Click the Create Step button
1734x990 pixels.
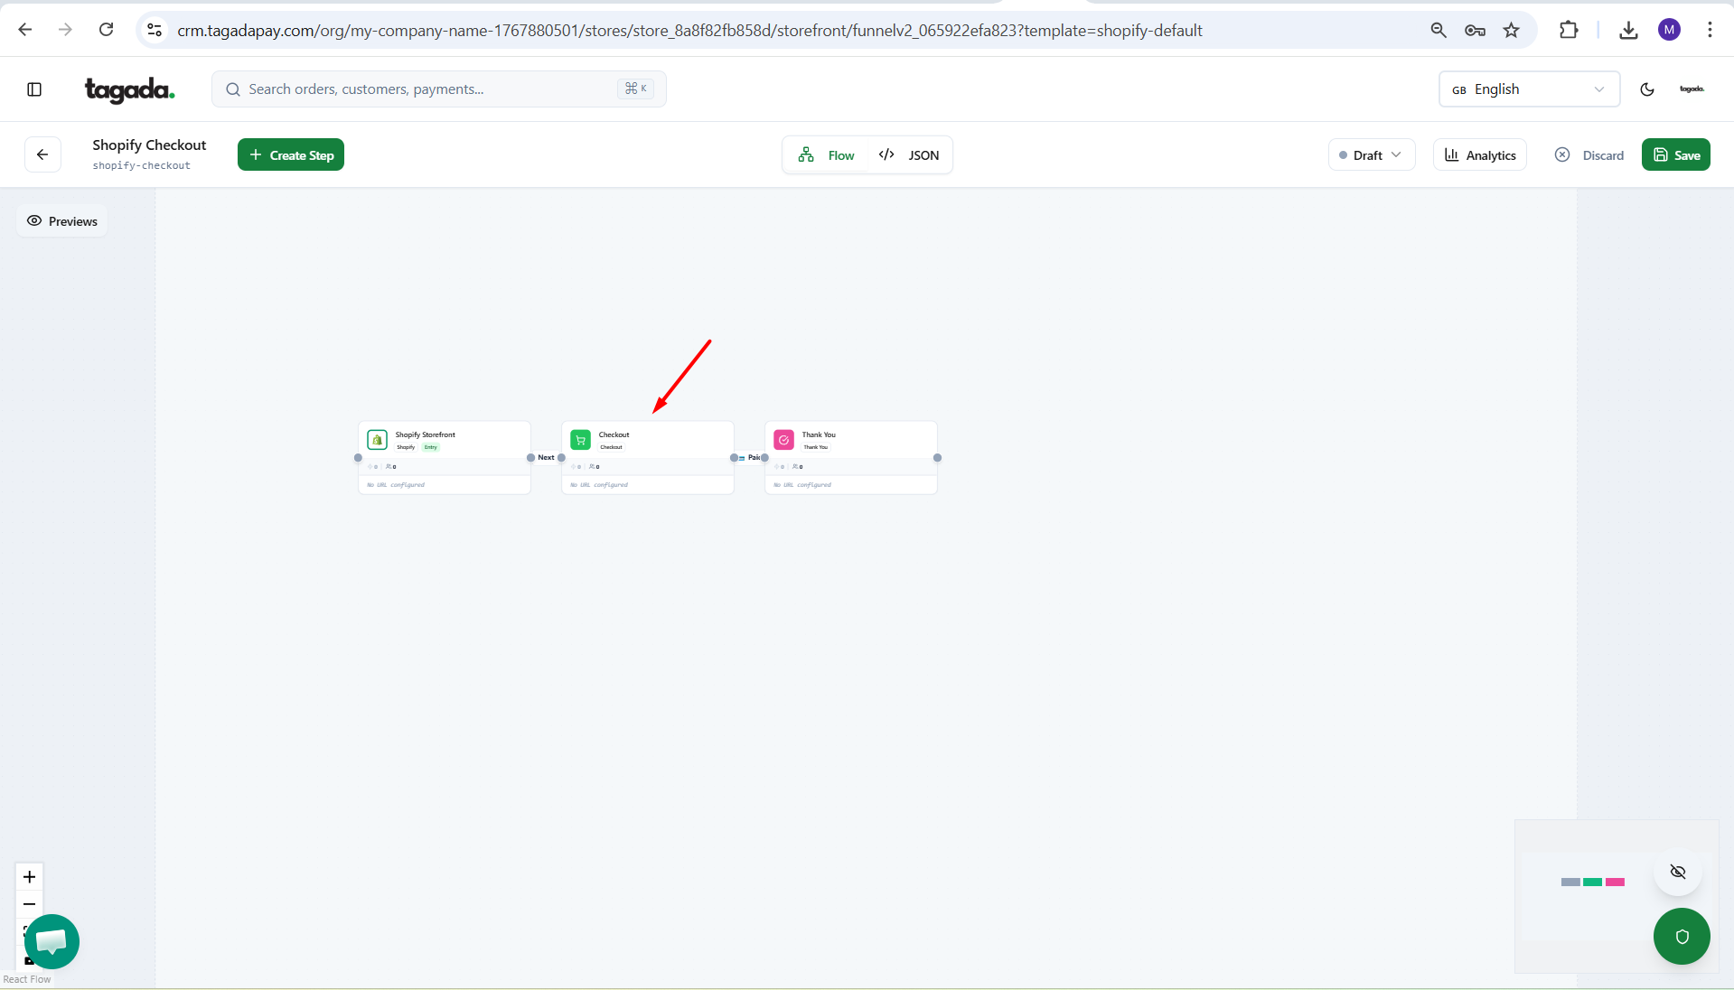click(x=291, y=155)
